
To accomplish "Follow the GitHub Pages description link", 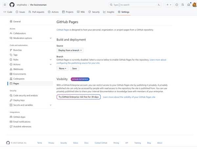I will click(x=63, y=30).
